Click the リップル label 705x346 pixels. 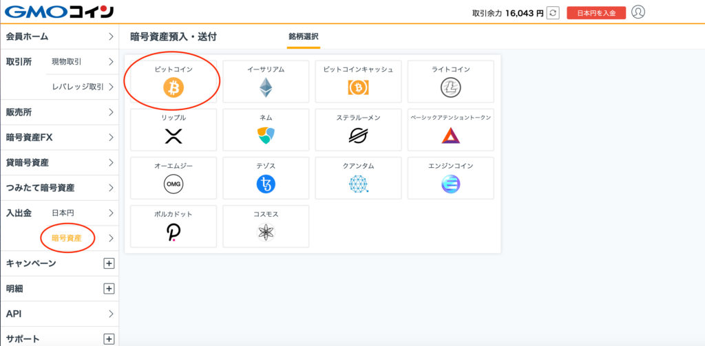[173, 118]
